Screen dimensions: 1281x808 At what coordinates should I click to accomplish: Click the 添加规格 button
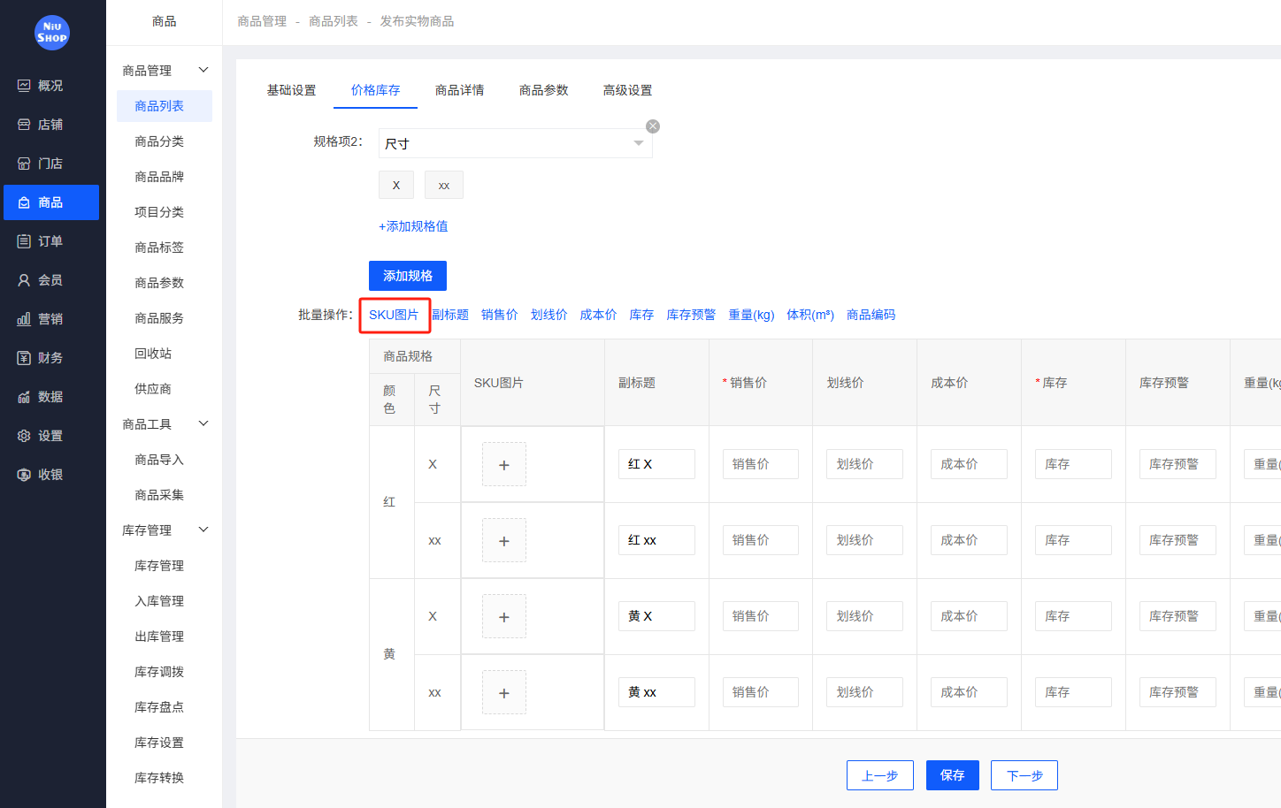click(x=407, y=276)
